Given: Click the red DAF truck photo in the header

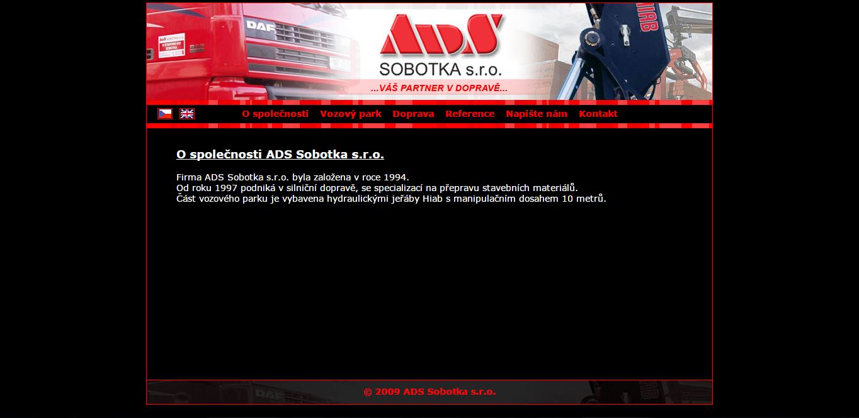Looking at the screenshot, I should click(x=252, y=52).
